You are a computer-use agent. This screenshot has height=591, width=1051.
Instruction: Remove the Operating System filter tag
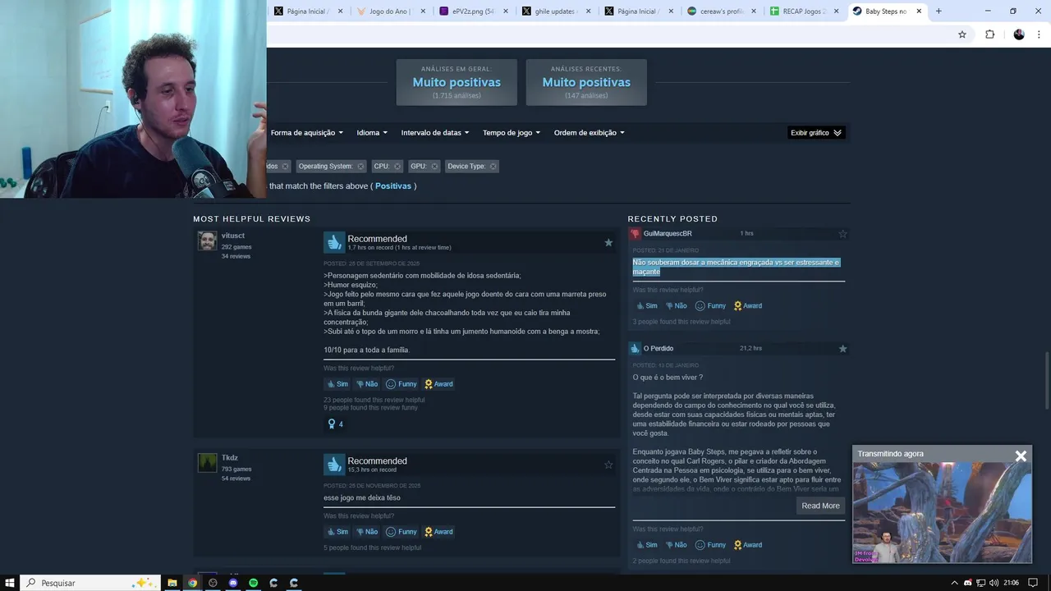coord(360,167)
